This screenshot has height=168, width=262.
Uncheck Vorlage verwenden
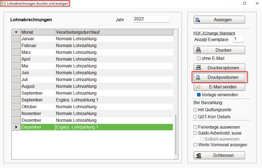[199, 95]
